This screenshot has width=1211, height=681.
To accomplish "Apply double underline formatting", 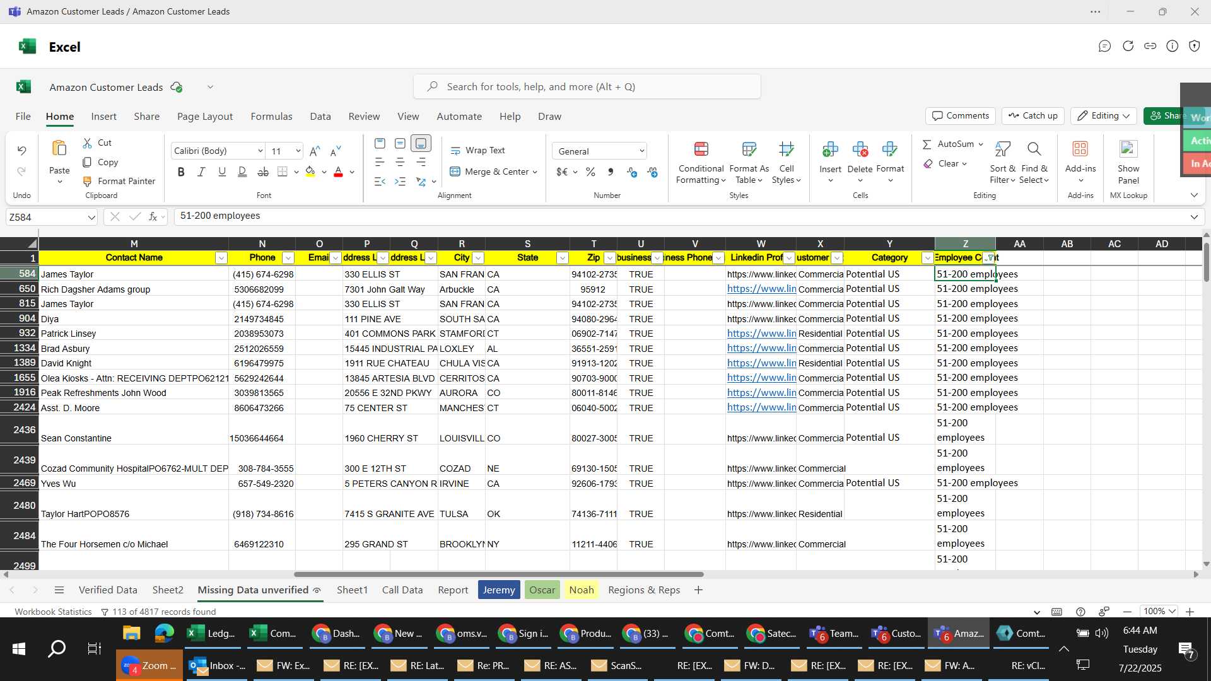I will [x=242, y=172].
